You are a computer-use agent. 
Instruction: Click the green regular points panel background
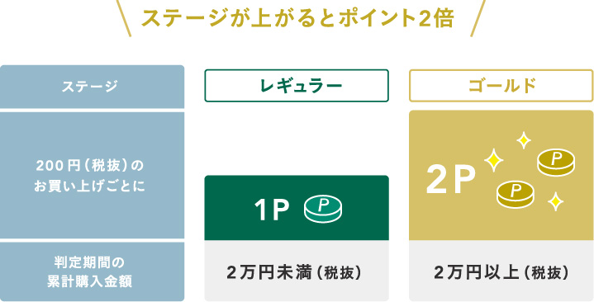pos(297,208)
